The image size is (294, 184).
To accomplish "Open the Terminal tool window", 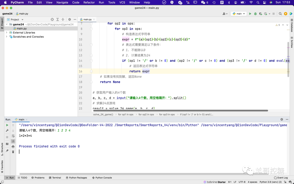I will click(x=55, y=178).
